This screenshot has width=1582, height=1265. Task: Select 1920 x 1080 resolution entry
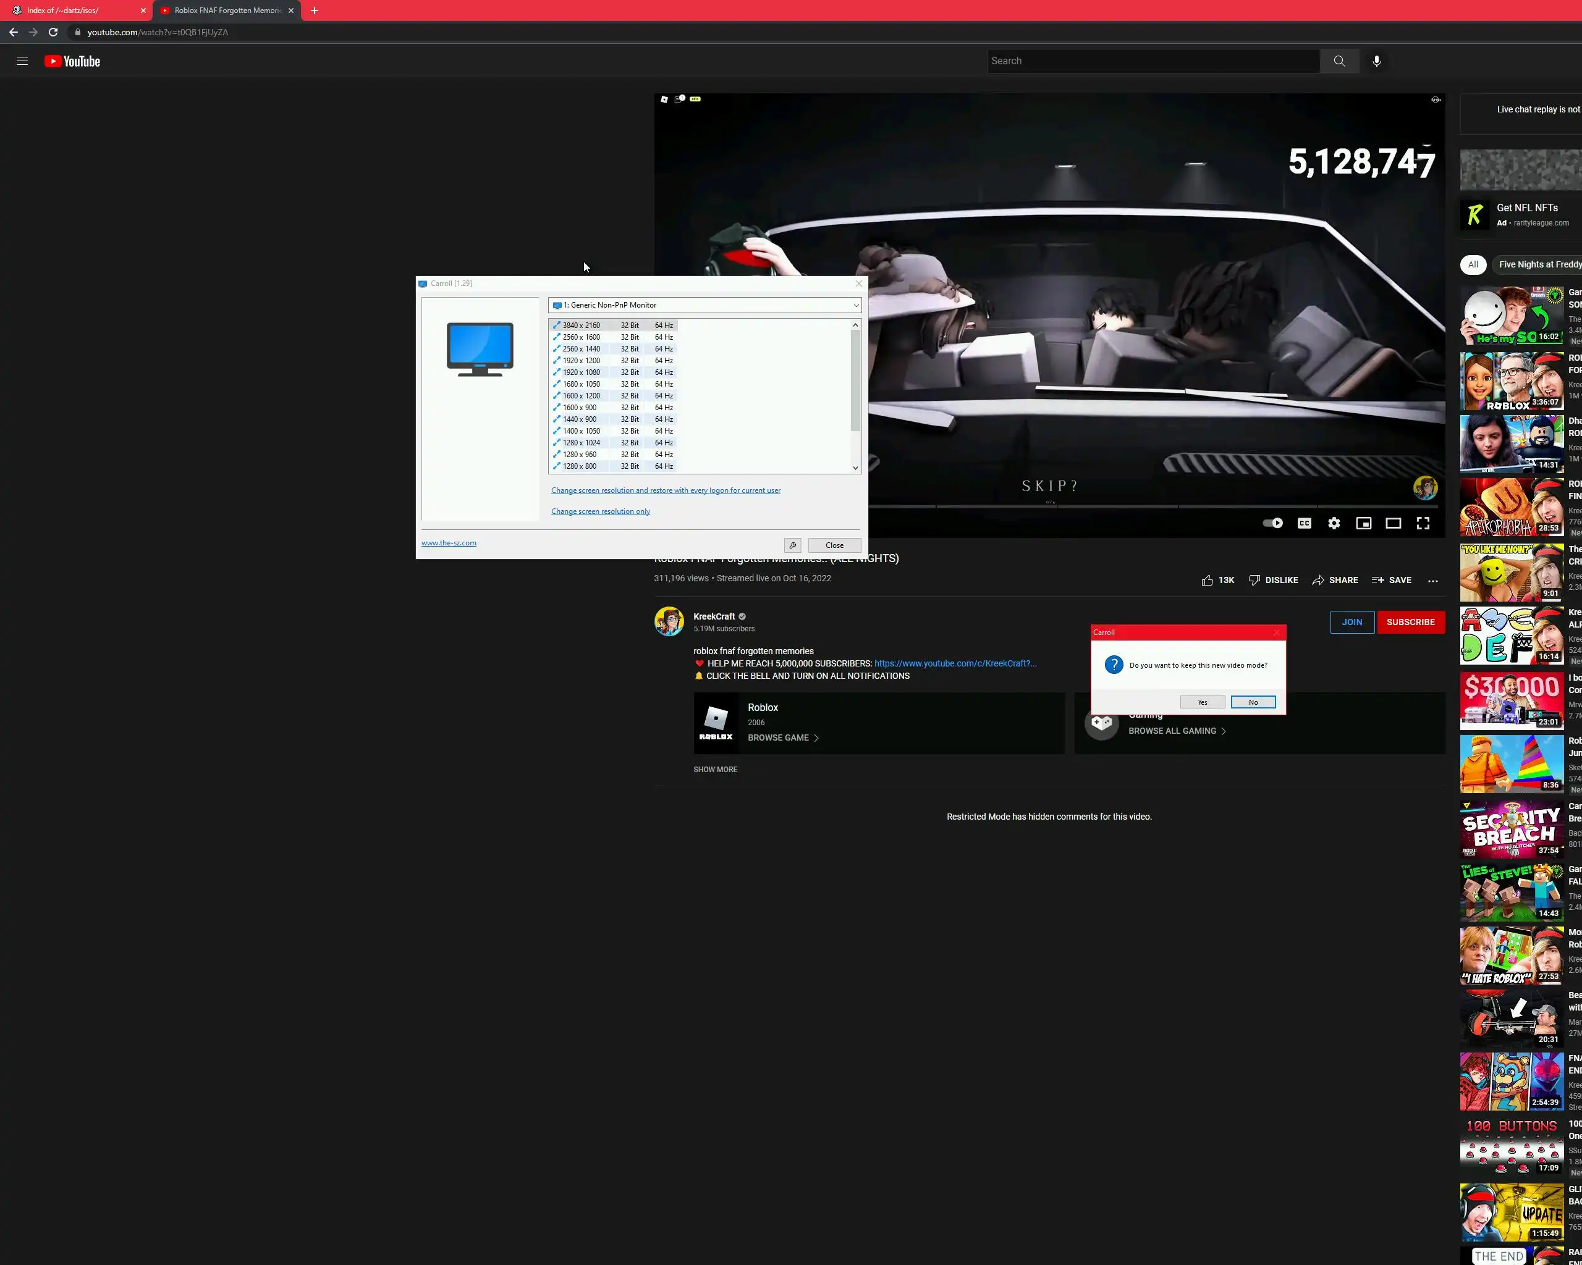tap(581, 372)
